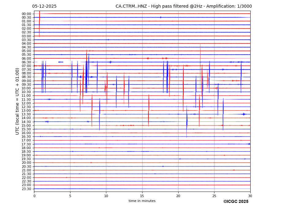Select the 21:00 row label
This screenshot has height=213, width=284.
[26, 170]
